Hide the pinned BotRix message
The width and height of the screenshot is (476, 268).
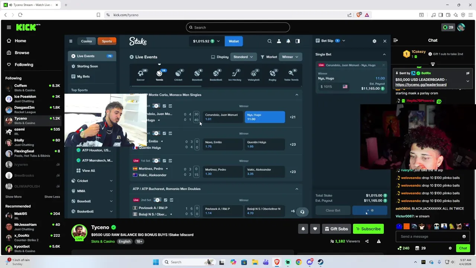(468, 73)
